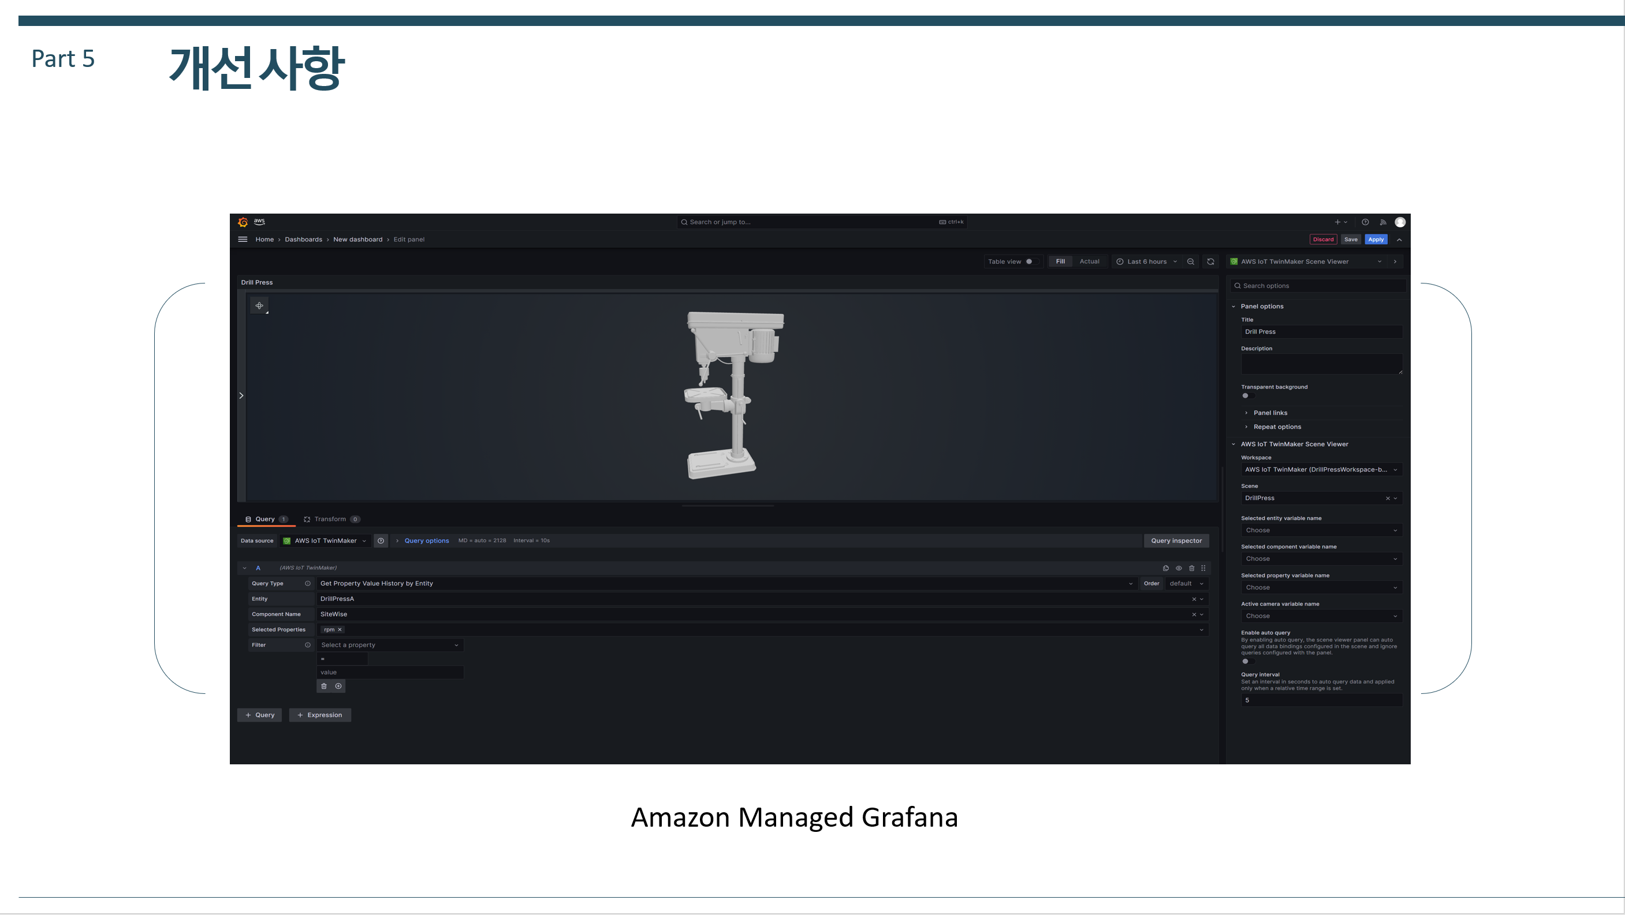The height and width of the screenshot is (915, 1625).
Task: Open the Order default dropdown
Action: pyautogui.click(x=1186, y=584)
